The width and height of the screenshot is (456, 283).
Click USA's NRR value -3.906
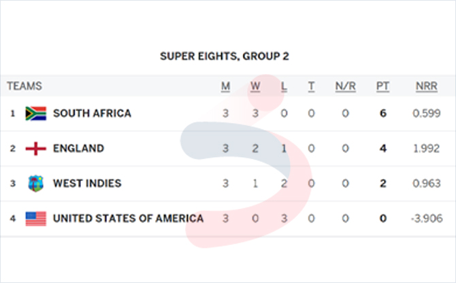click(x=427, y=218)
